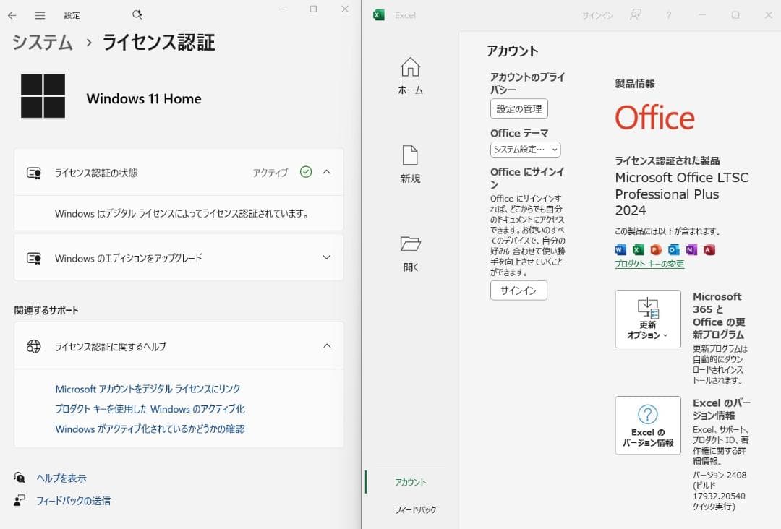The width and height of the screenshot is (781, 529).
Task: Click the feedback person icon in Excel title bar
Action: coord(636,15)
